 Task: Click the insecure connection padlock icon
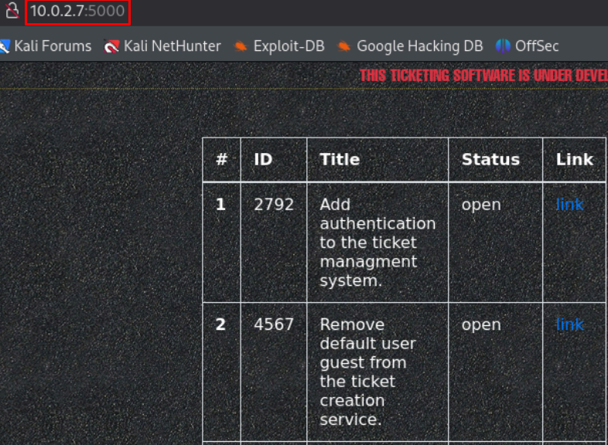pos(12,11)
